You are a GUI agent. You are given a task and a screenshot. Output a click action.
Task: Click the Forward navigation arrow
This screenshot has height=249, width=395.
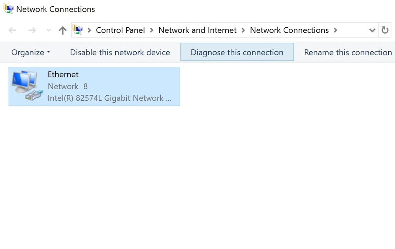(32, 30)
